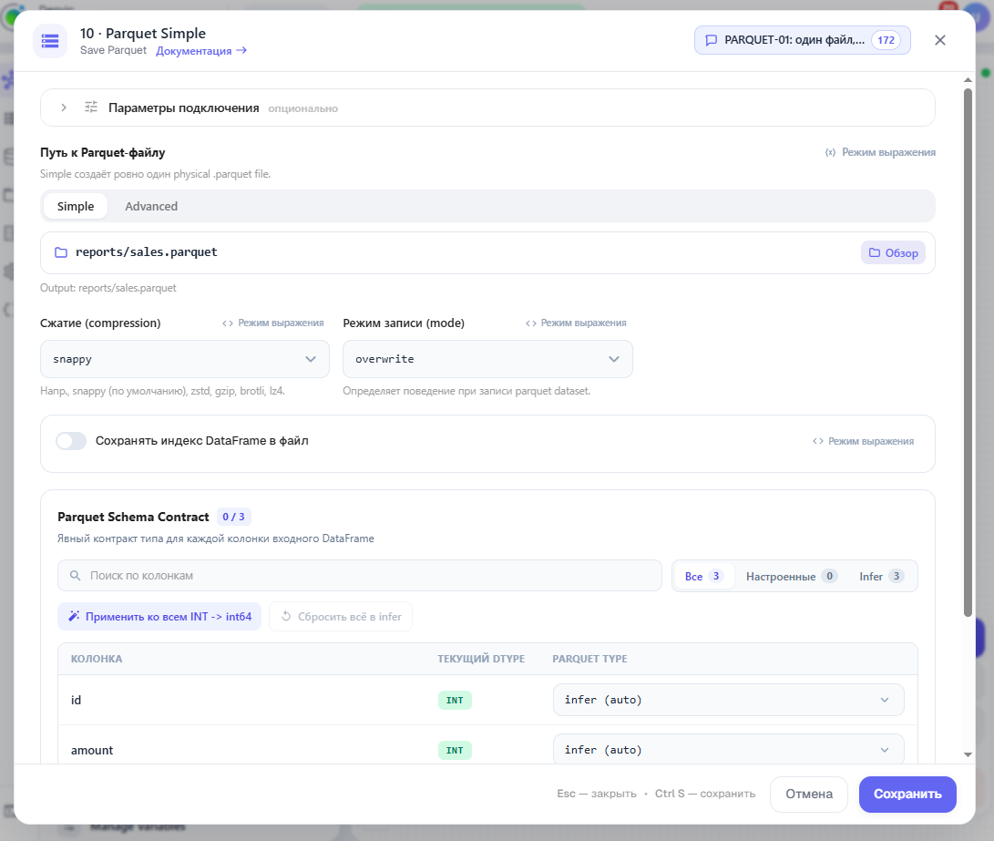Open the Сжатие (compression) snappy dropdown
The image size is (994, 841).
click(184, 359)
